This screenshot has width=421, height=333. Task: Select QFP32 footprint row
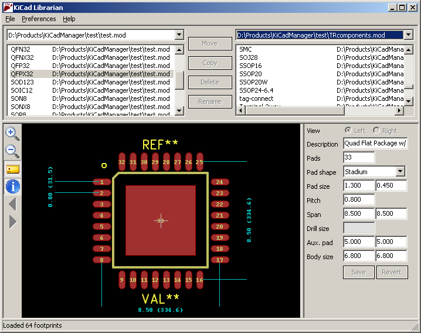[91, 66]
